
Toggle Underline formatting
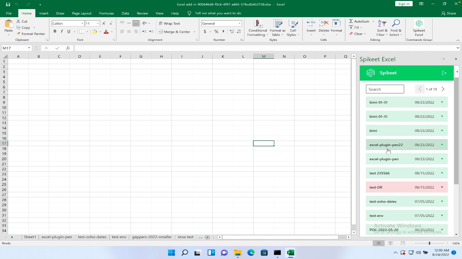tap(69, 31)
